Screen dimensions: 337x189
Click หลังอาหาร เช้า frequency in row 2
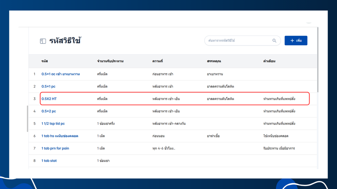pyautogui.click(x=163, y=86)
